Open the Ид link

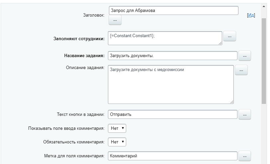coord(251,15)
